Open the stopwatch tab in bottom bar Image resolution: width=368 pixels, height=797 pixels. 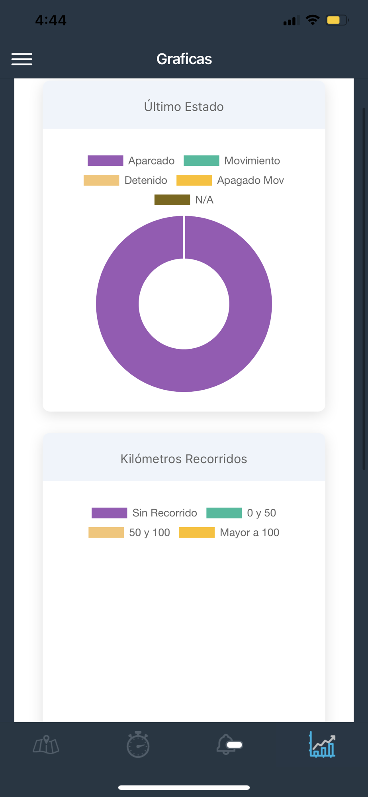click(x=138, y=744)
